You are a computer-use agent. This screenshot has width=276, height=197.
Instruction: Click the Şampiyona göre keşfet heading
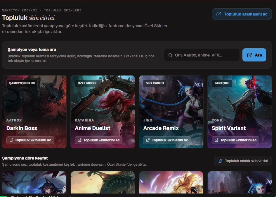click(25, 158)
